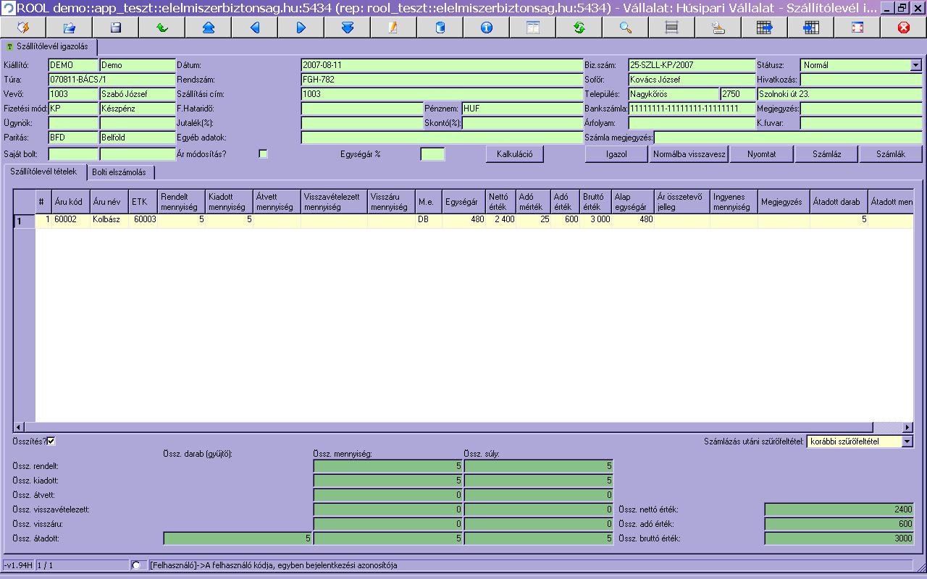Expand Számlázás utáni szűrőfeltétel dropdown
The width and height of the screenshot is (927, 579).
[x=907, y=441]
